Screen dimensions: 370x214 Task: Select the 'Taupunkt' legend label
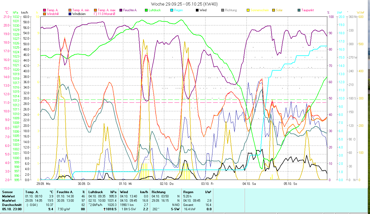308,10
